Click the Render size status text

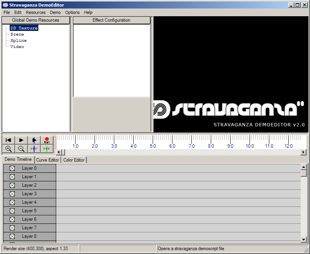[36, 249]
